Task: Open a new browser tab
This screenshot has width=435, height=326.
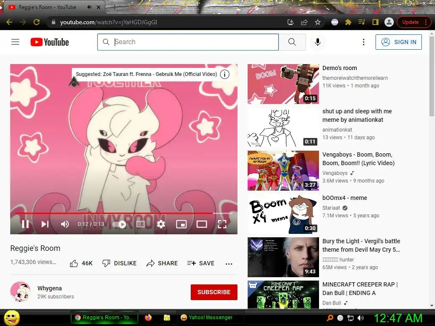Action: point(114,8)
